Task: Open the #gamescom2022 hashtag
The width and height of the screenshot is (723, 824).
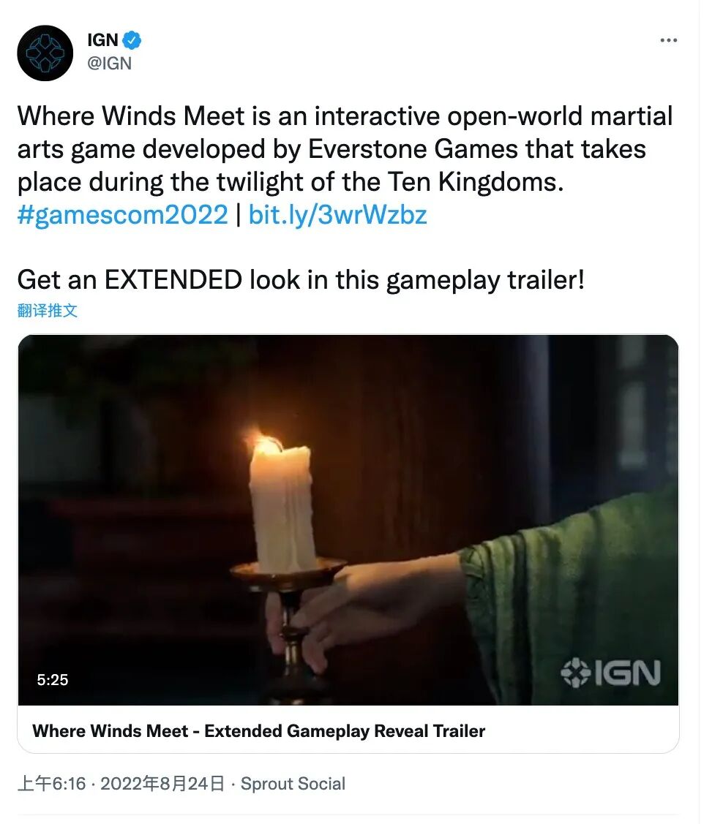Action: pyautogui.click(x=122, y=214)
